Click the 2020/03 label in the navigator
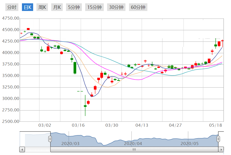Screen dimensions: 231x155 [x=70, y=144]
